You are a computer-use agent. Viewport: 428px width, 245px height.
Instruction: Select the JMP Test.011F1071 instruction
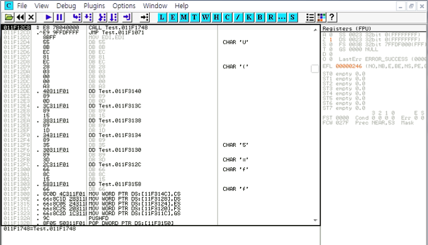coord(117,32)
